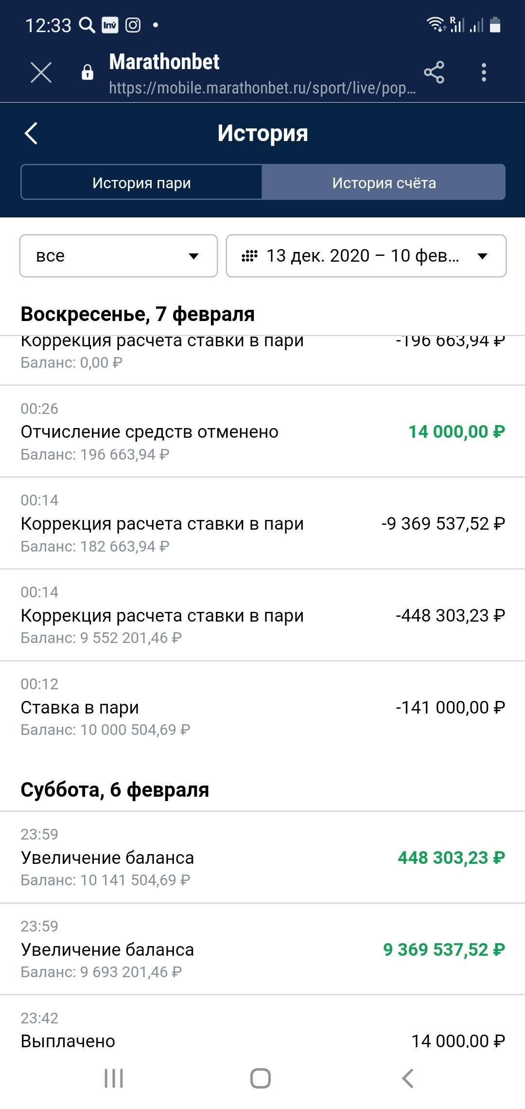Tap the 448 303,23 ₽ Увеличение баланса entry

pyautogui.click(x=262, y=858)
